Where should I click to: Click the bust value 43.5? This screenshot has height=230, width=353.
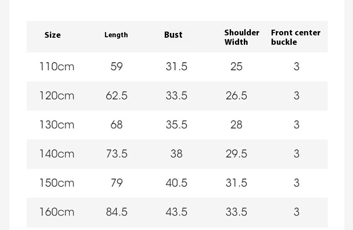[176, 212]
